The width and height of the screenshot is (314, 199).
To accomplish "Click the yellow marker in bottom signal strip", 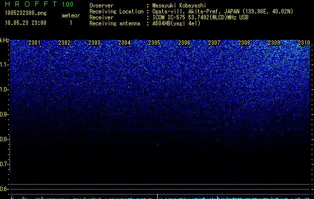I will pos(157,197).
